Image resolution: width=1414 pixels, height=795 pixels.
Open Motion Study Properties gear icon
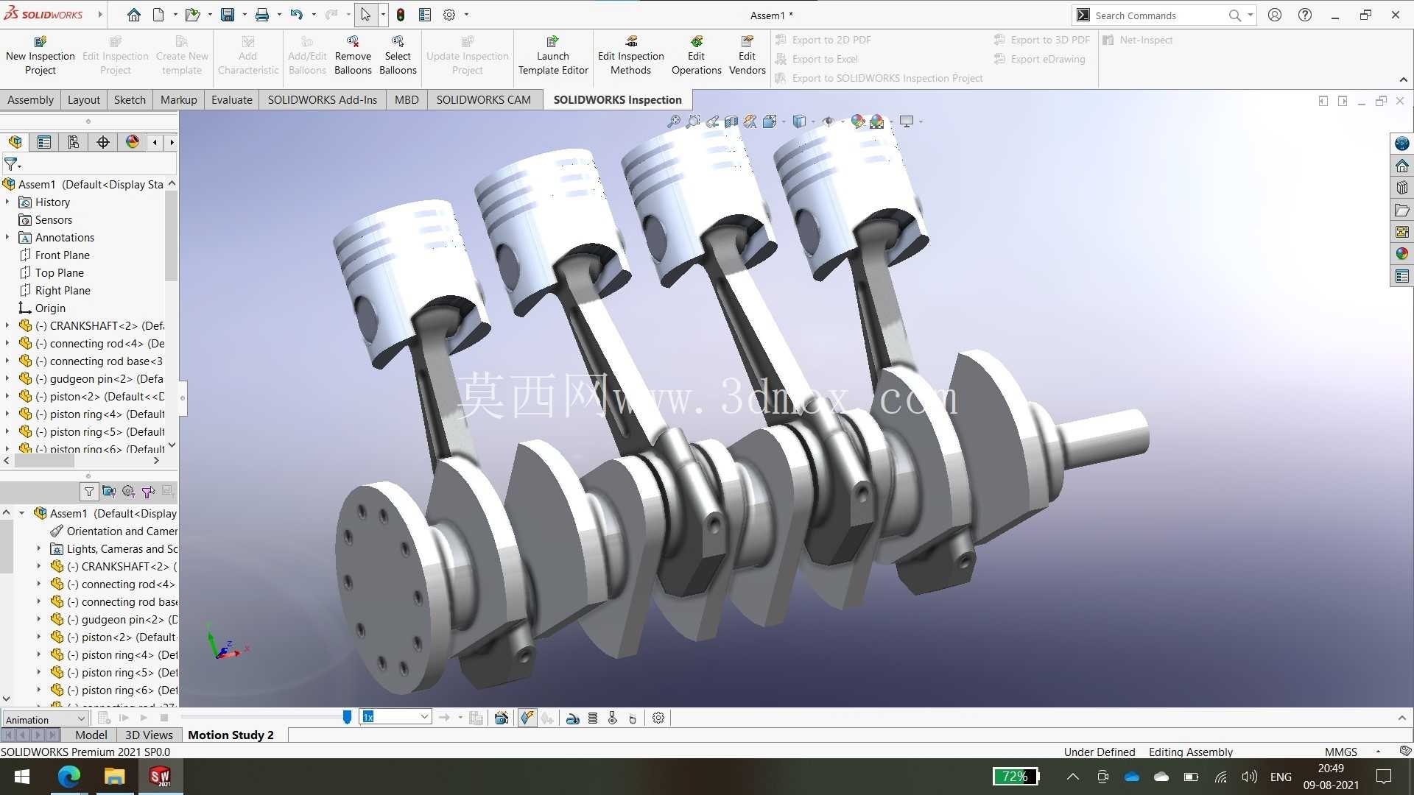point(658,718)
